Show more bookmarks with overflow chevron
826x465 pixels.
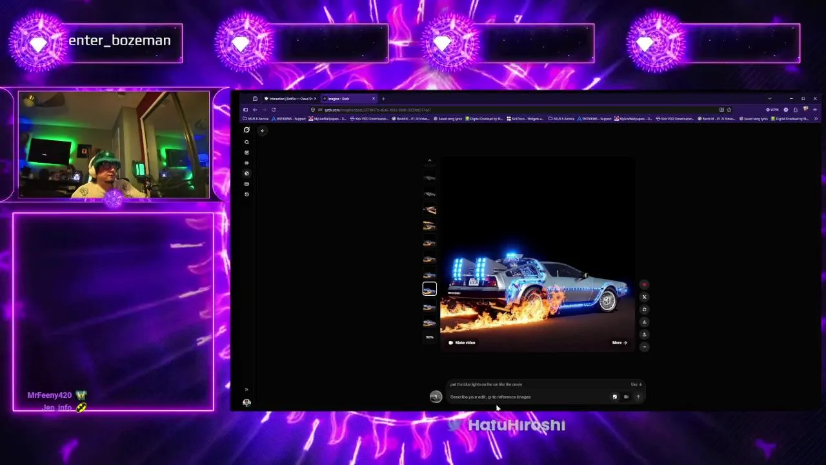pyautogui.click(x=816, y=119)
